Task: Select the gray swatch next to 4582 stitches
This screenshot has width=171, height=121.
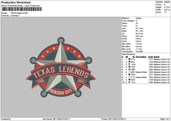Action: (129, 69)
